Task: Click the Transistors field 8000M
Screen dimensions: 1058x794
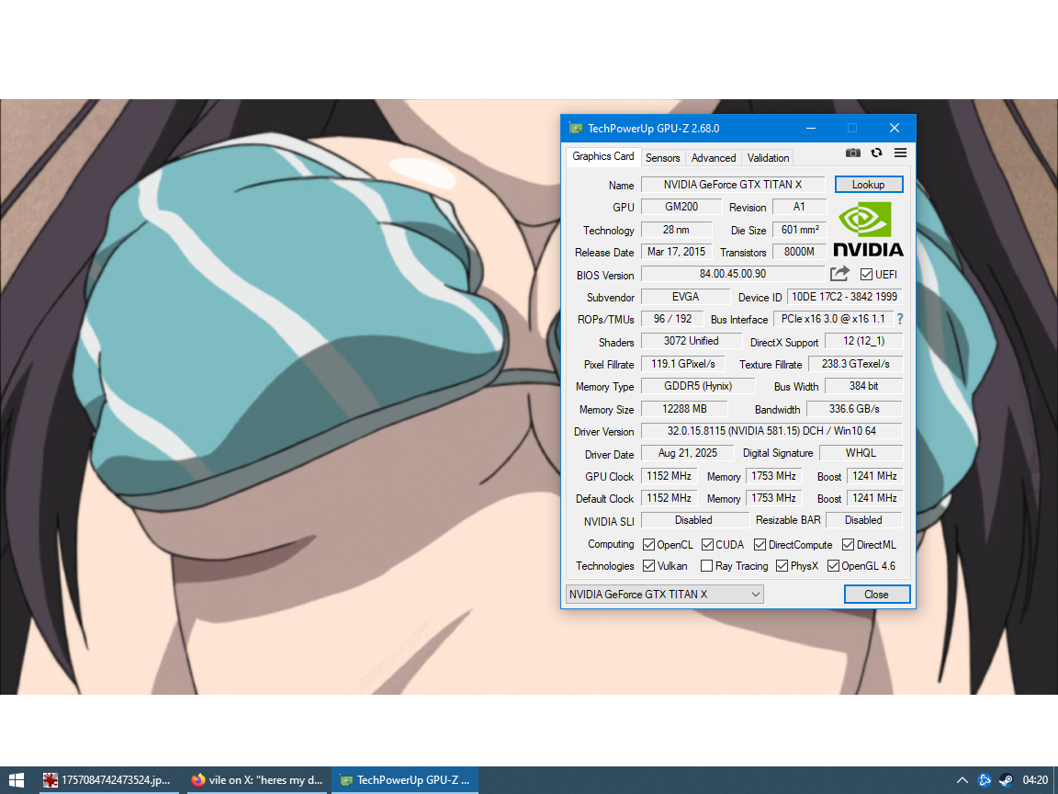Action: pyautogui.click(x=800, y=252)
